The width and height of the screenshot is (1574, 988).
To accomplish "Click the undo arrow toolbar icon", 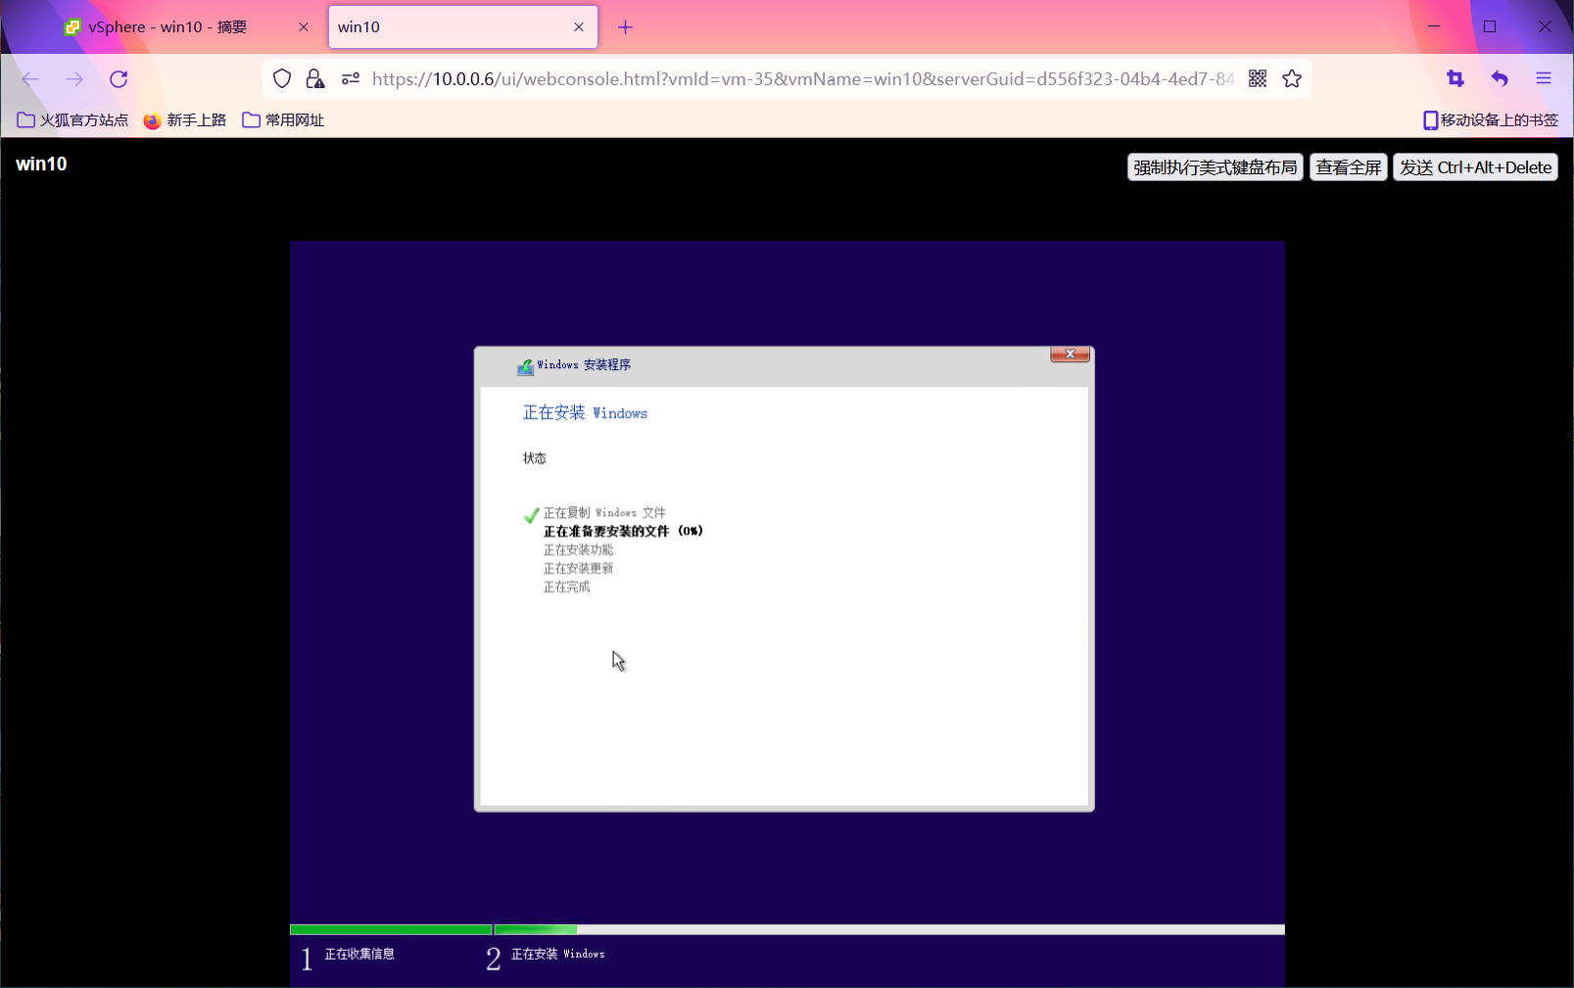I will point(1500,79).
